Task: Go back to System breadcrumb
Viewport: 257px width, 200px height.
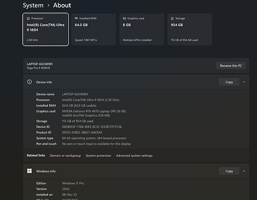Action: point(33,5)
